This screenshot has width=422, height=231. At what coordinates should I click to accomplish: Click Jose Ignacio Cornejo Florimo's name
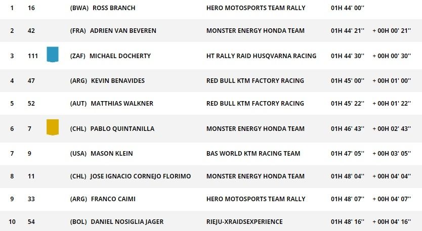(x=140, y=176)
